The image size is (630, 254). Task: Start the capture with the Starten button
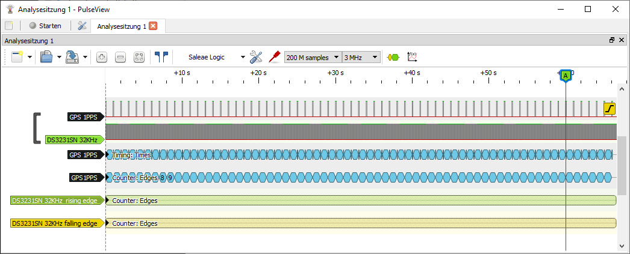tap(45, 26)
